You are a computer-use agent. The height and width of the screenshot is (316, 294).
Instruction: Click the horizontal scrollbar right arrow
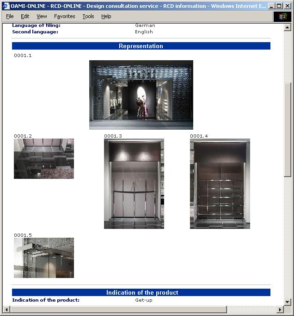[x=280, y=310]
